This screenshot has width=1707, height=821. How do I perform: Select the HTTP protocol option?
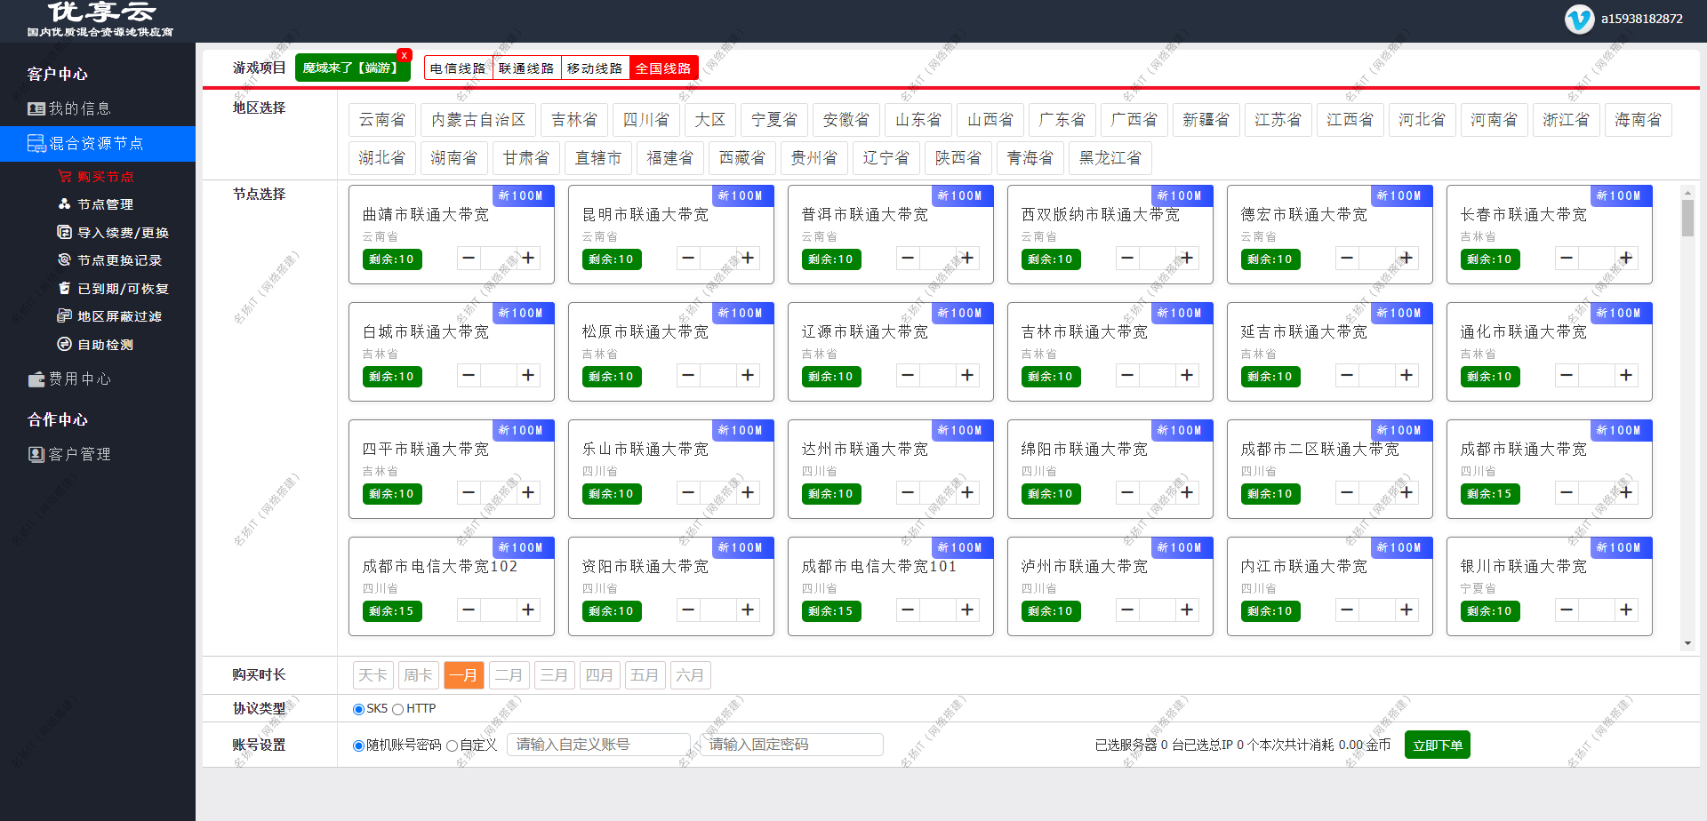click(400, 708)
